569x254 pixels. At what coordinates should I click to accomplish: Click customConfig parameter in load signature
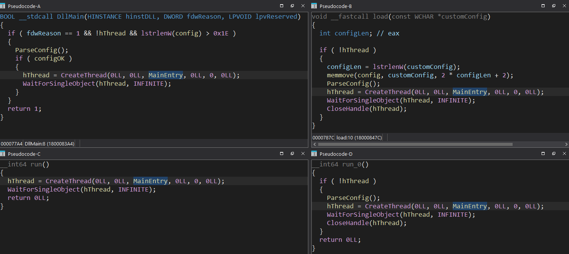click(464, 17)
